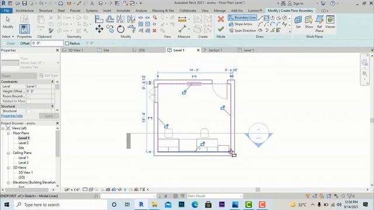
Task: Cancel edit mode with red X
Action: point(221,19)
